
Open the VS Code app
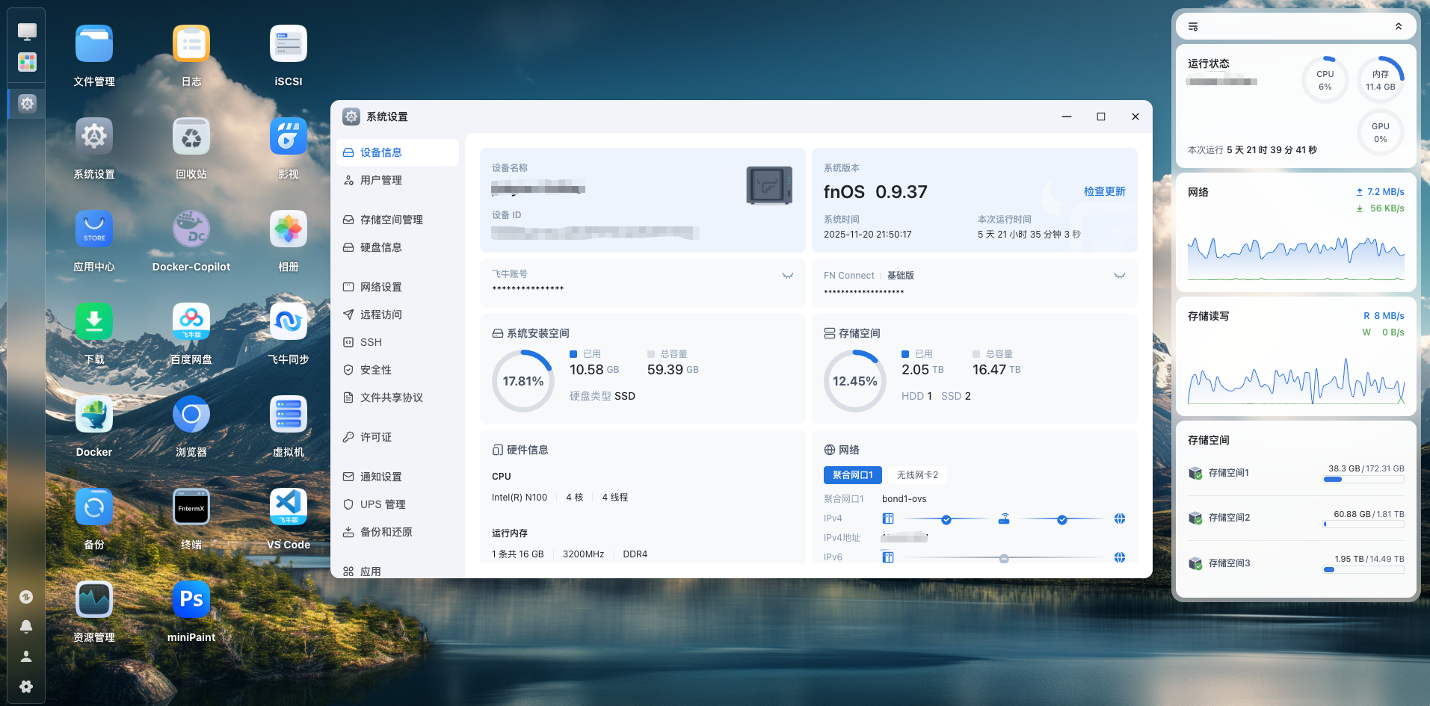(x=289, y=507)
